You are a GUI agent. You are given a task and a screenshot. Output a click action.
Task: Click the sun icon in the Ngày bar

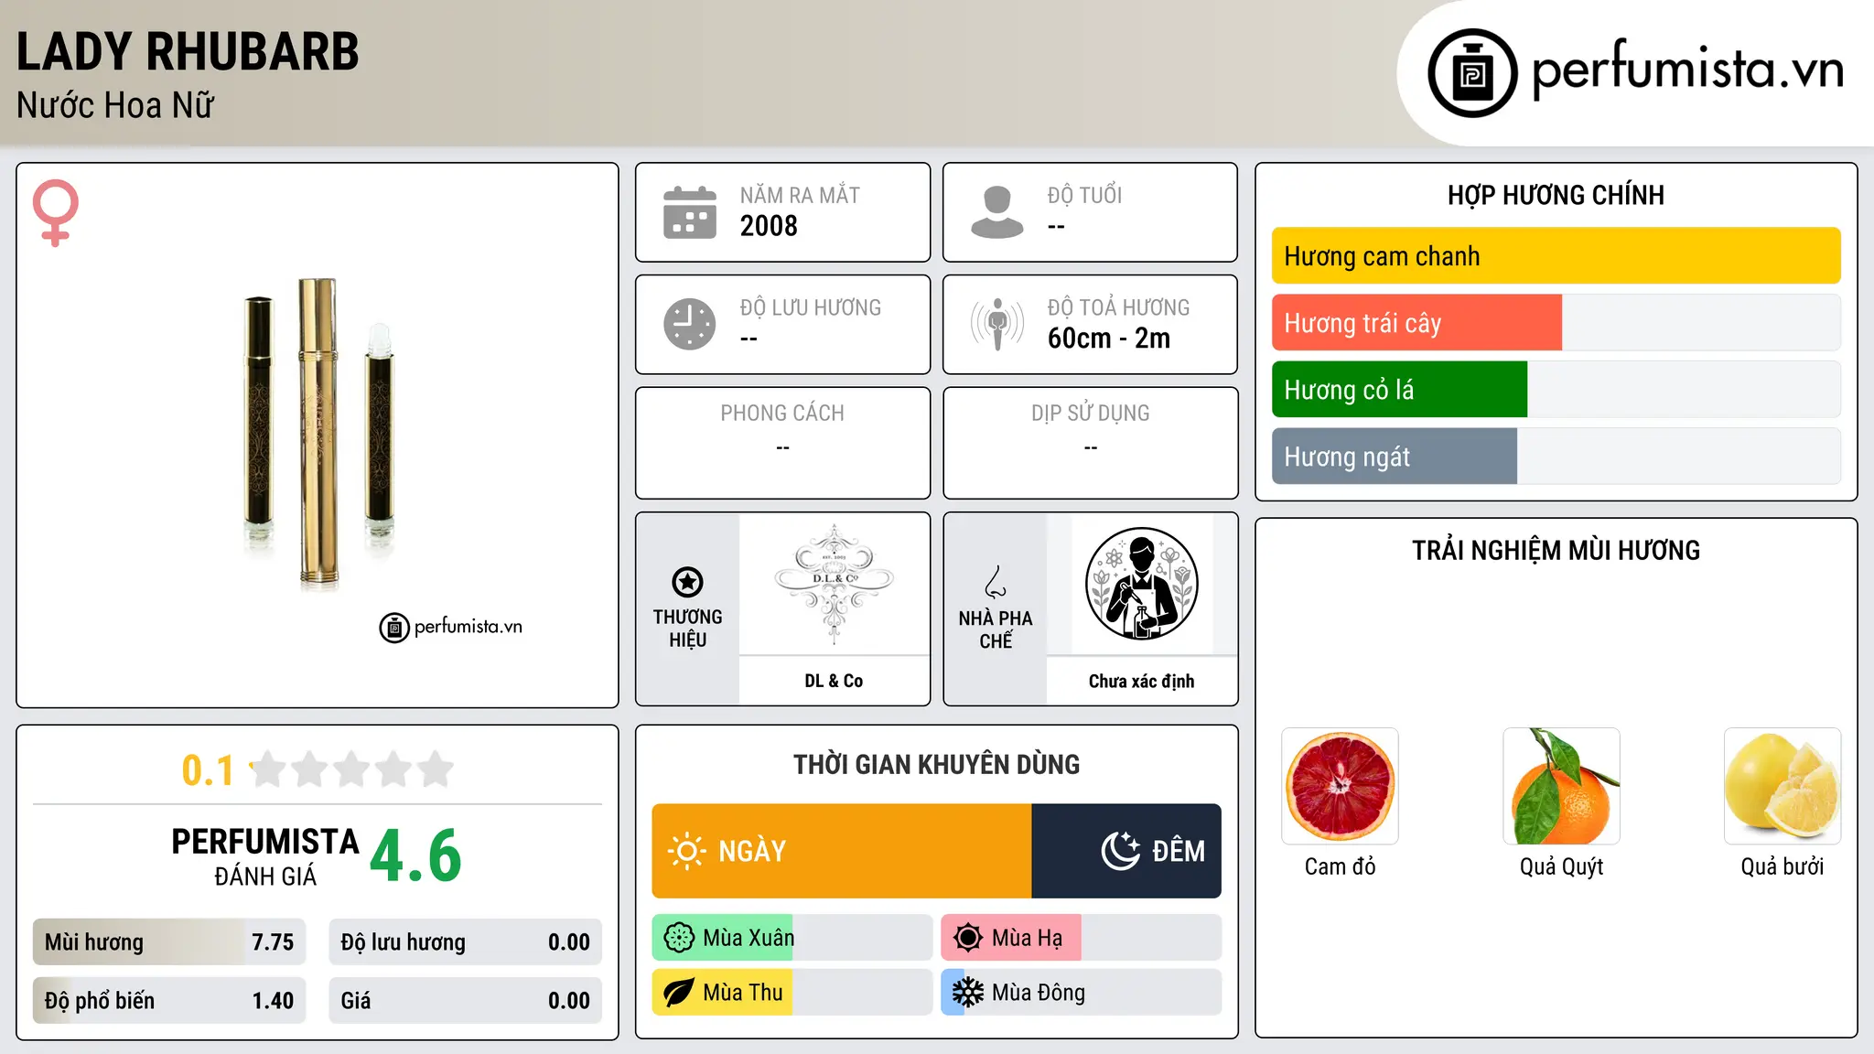pos(686,851)
